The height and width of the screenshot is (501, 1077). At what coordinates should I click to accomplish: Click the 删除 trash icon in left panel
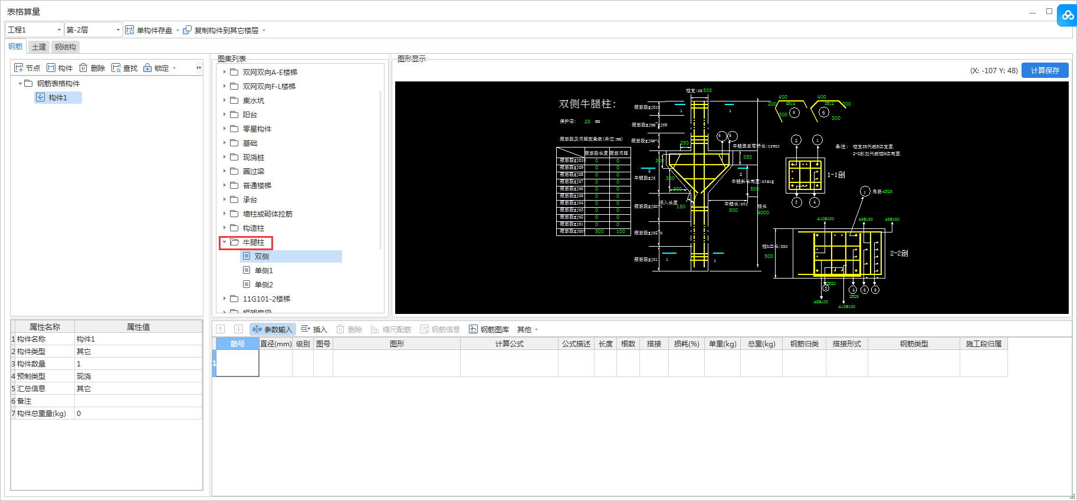point(83,68)
